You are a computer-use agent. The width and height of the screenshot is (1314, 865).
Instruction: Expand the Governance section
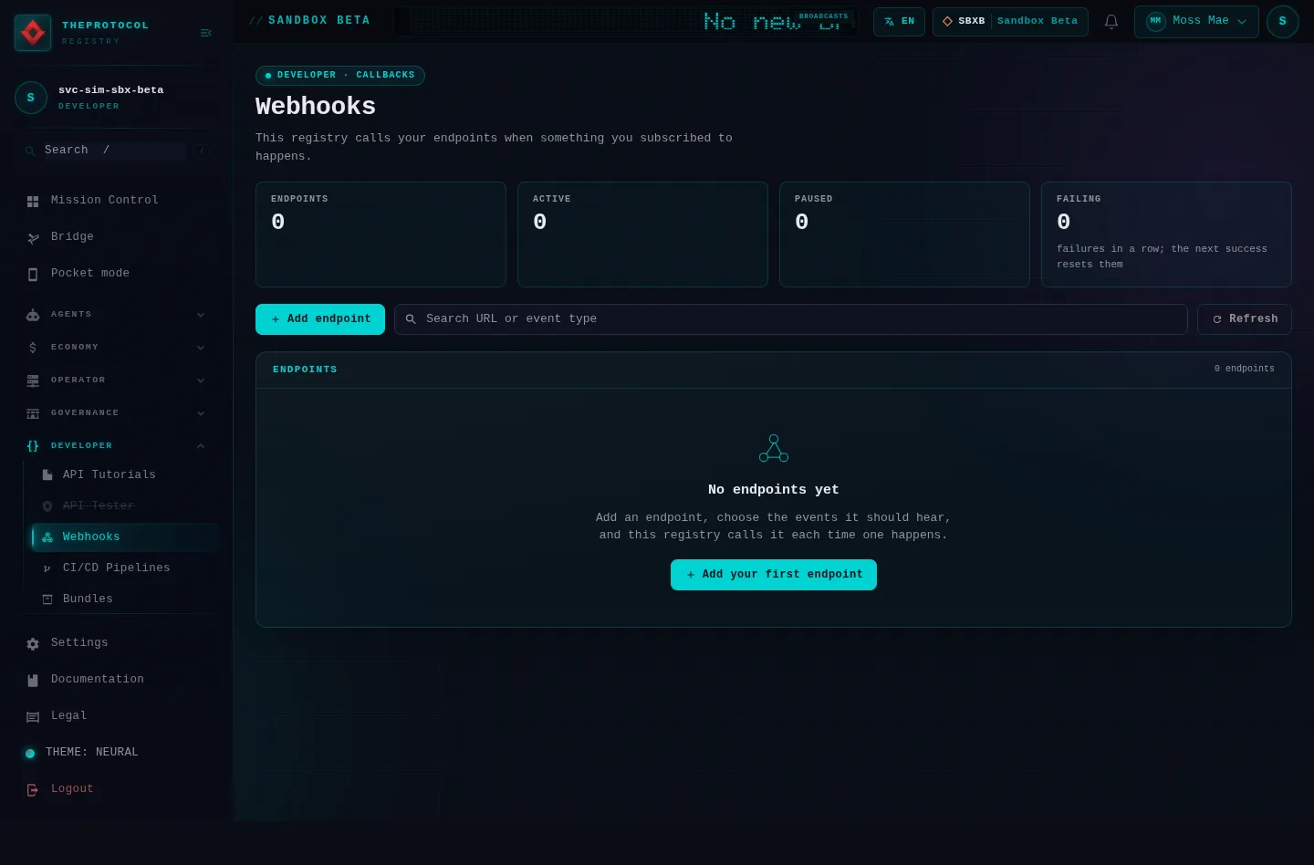(116, 413)
